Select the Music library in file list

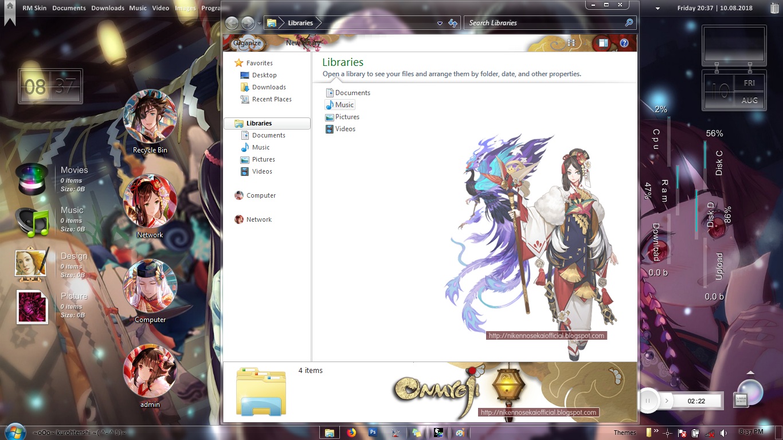point(340,105)
